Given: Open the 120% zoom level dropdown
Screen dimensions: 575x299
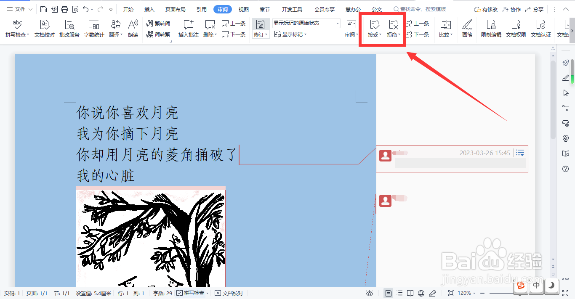Looking at the screenshot, I should (474, 293).
